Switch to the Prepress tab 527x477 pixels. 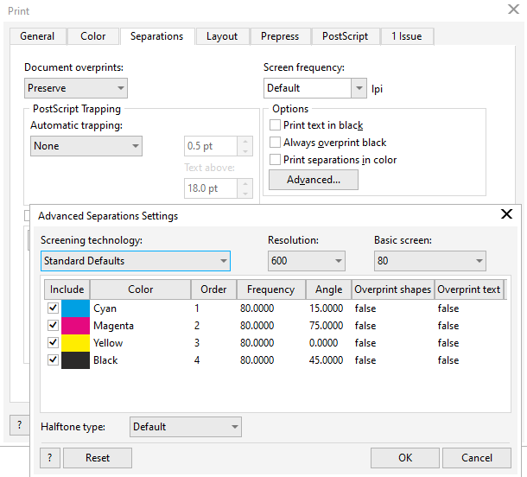(280, 36)
